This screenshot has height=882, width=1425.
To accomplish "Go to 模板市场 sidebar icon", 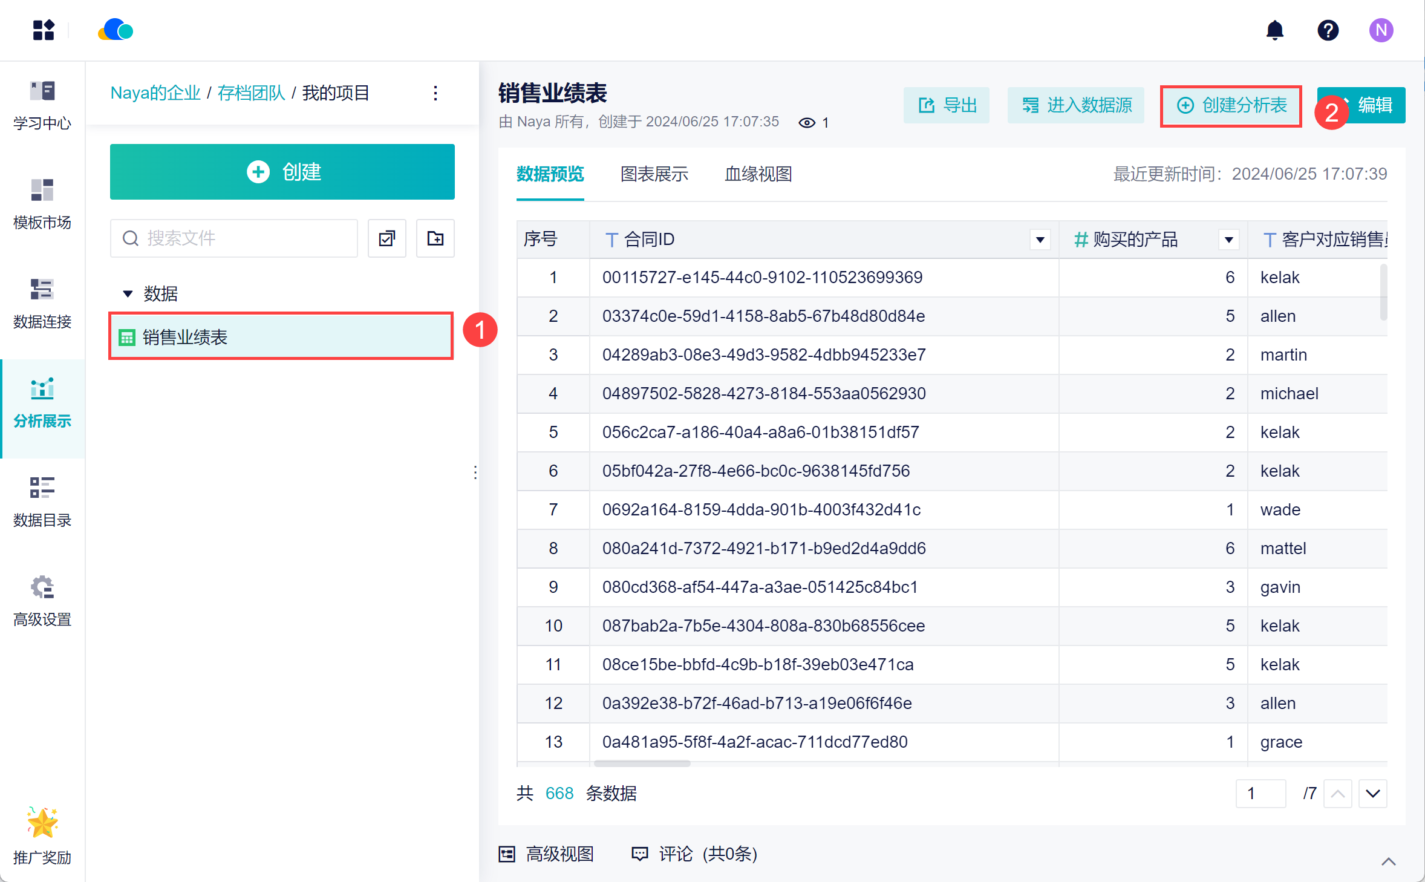I will click(x=42, y=204).
